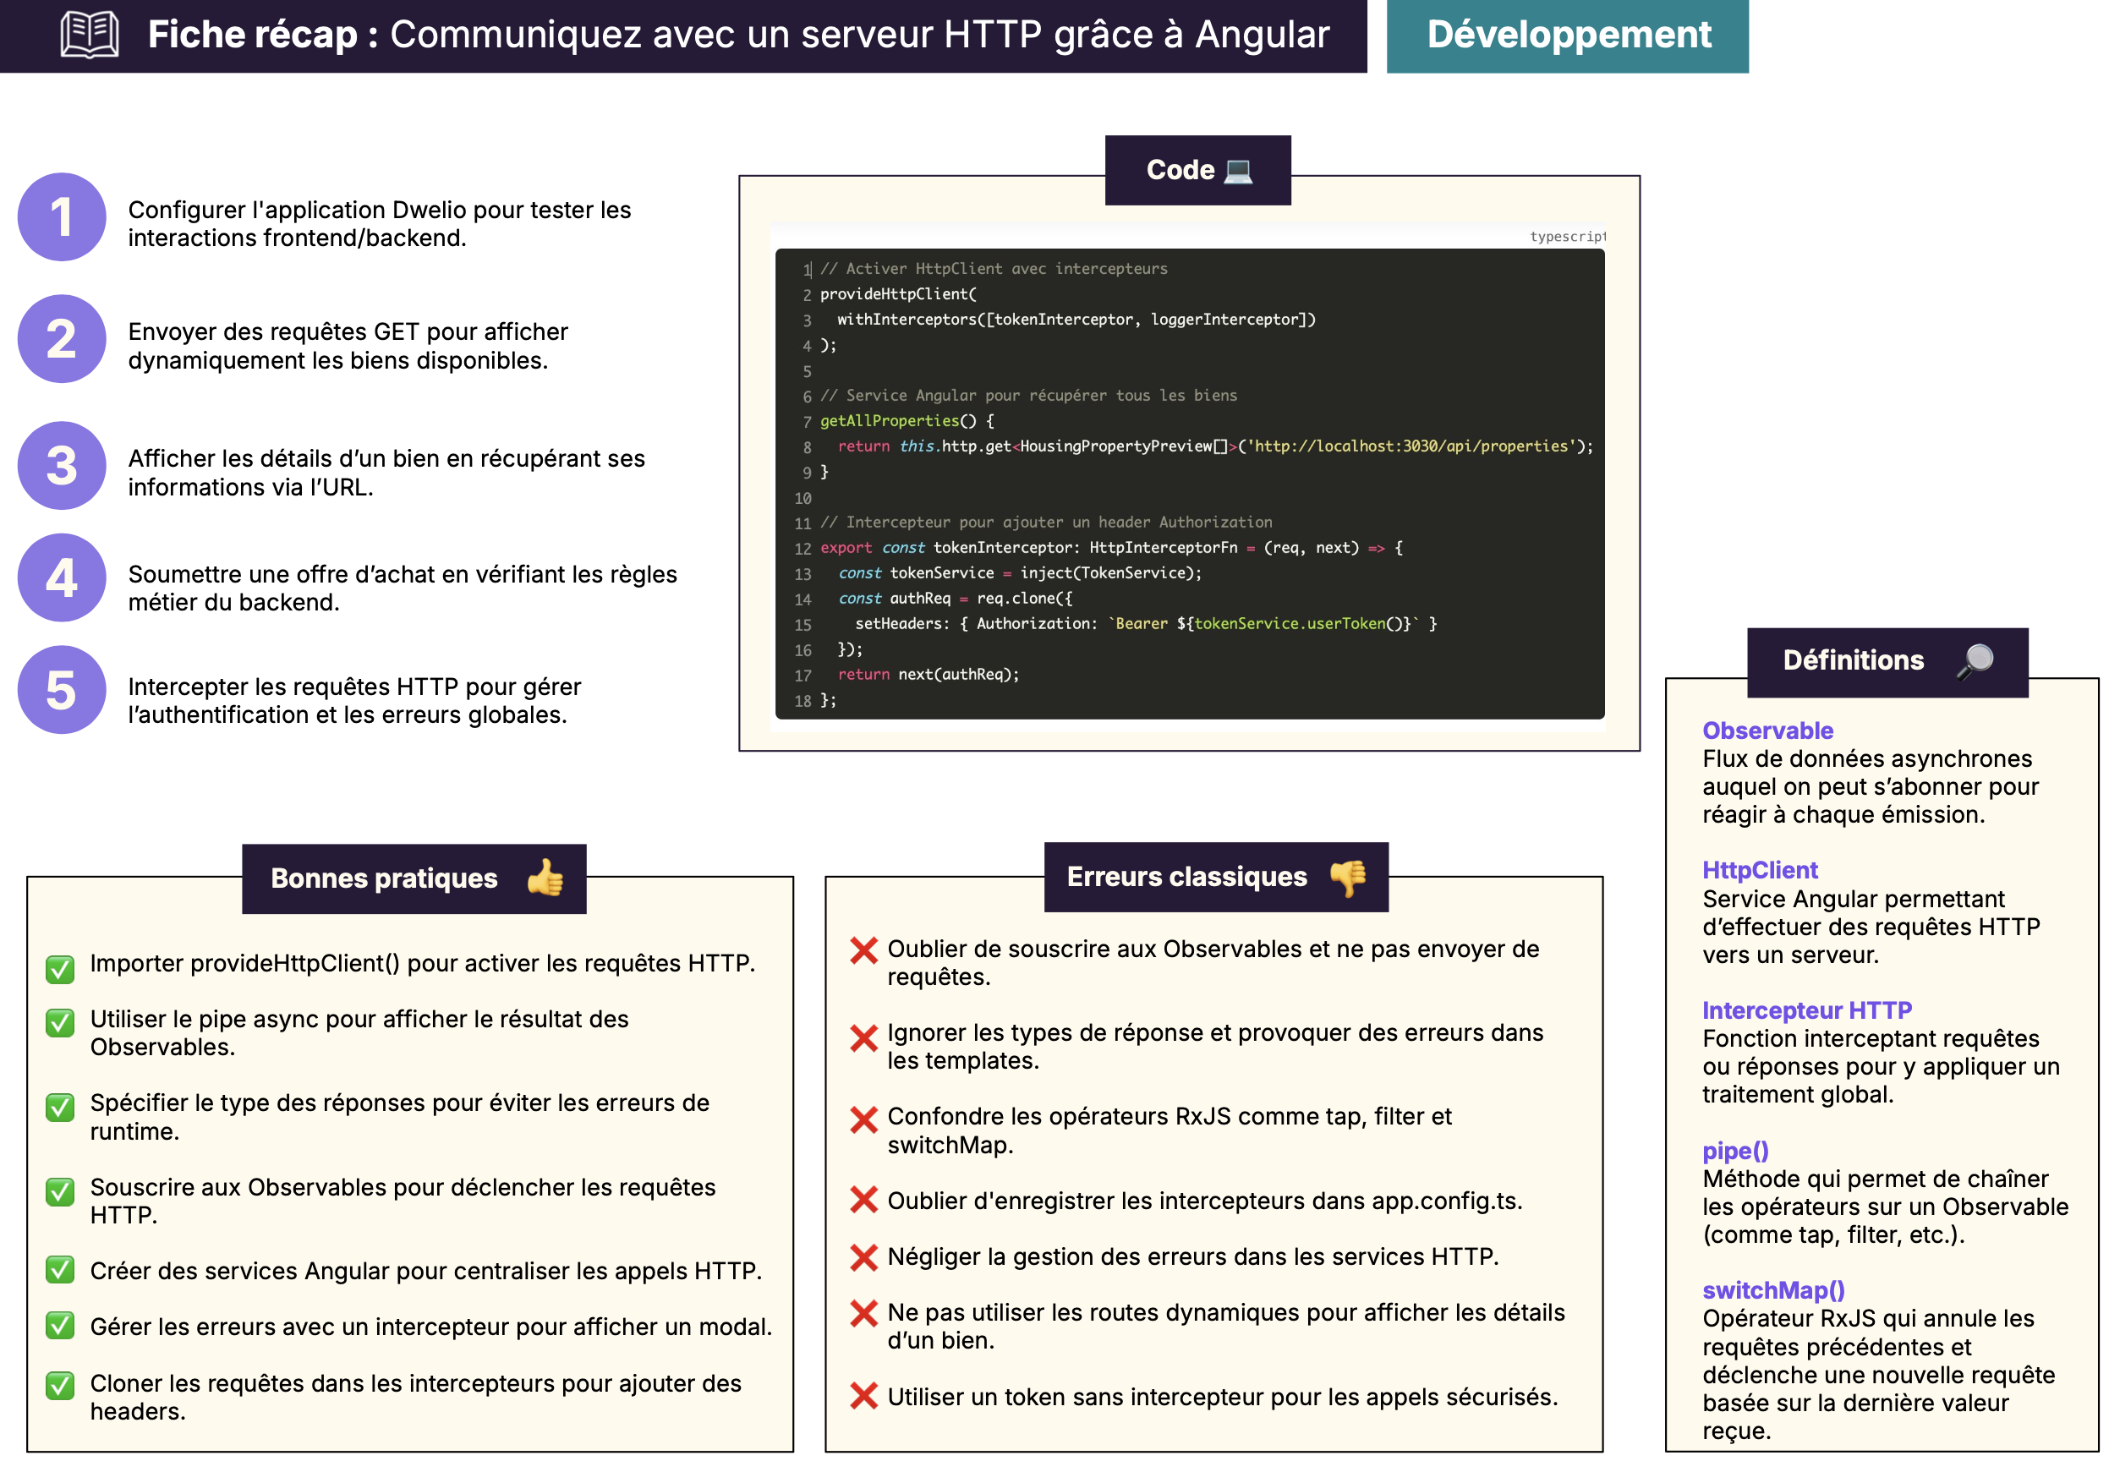Click the Intercepteur HTTP definition heading
Image resolution: width=2109 pixels, height=1483 pixels.
[1806, 1010]
